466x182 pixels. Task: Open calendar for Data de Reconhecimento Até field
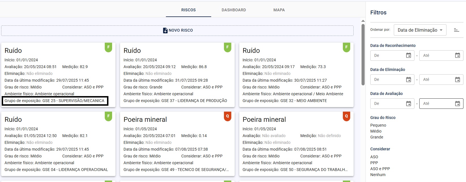(x=458, y=56)
